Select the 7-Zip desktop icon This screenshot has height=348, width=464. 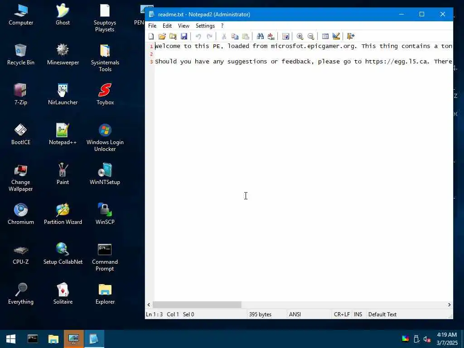tap(21, 94)
